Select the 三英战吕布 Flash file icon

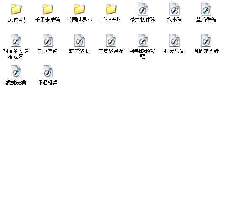(x=111, y=40)
